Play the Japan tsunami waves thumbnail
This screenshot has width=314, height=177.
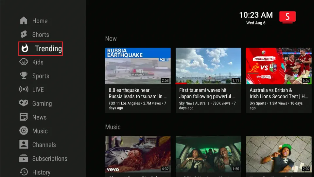(x=208, y=66)
